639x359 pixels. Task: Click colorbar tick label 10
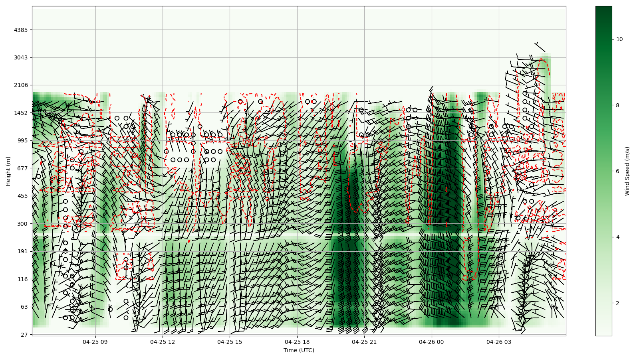pyautogui.click(x=619, y=39)
